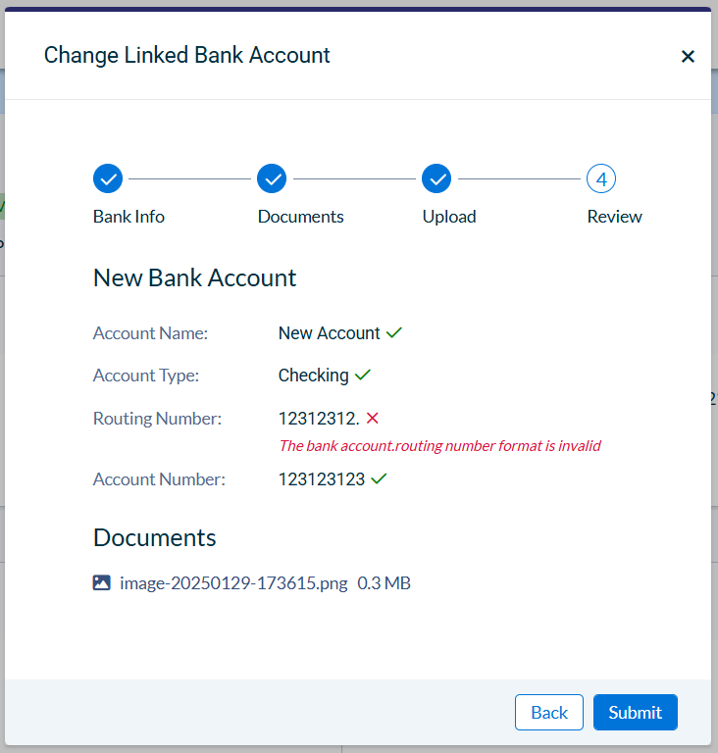Click the invalid routing number error message
The height and width of the screenshot is (753, 718).
(x=439, y=446)
